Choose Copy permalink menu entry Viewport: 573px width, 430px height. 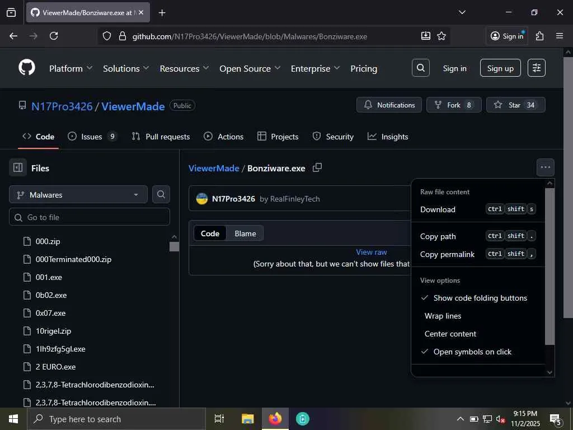(x=478, y=254)
